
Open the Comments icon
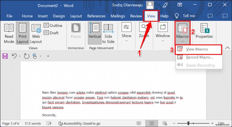[x=225, y=16]
